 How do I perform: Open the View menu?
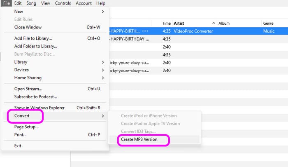click(45, 3)
